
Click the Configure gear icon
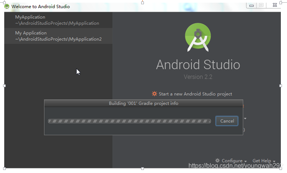coord(217,161)
